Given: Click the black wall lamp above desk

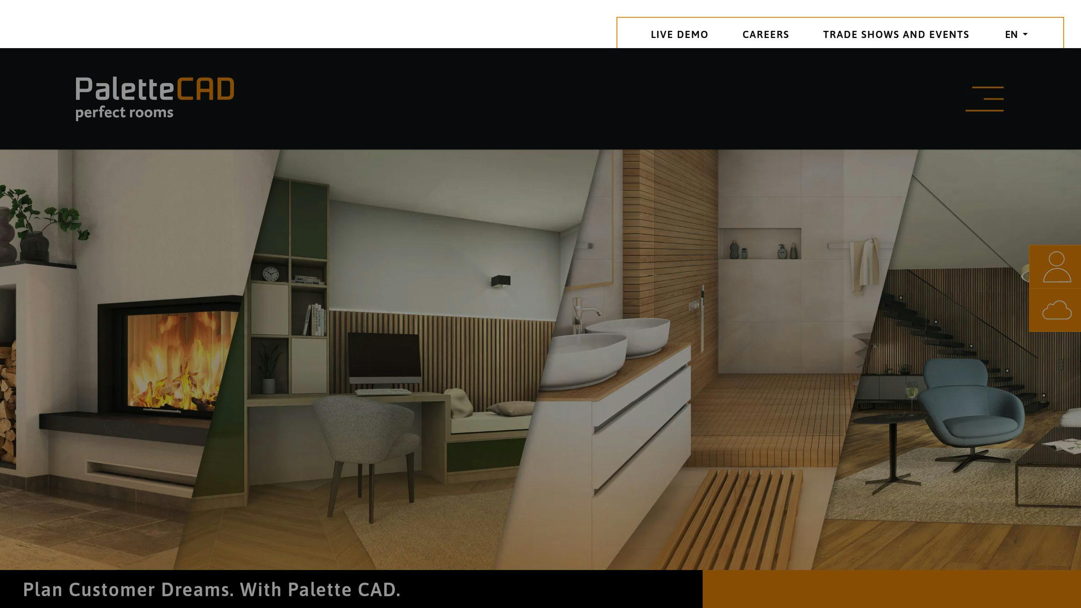Looking at the screenshot, I should 501,281.
